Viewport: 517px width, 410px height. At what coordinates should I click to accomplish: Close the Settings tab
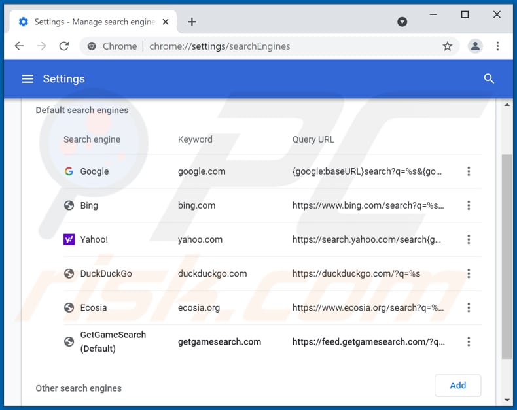(166, 22)
